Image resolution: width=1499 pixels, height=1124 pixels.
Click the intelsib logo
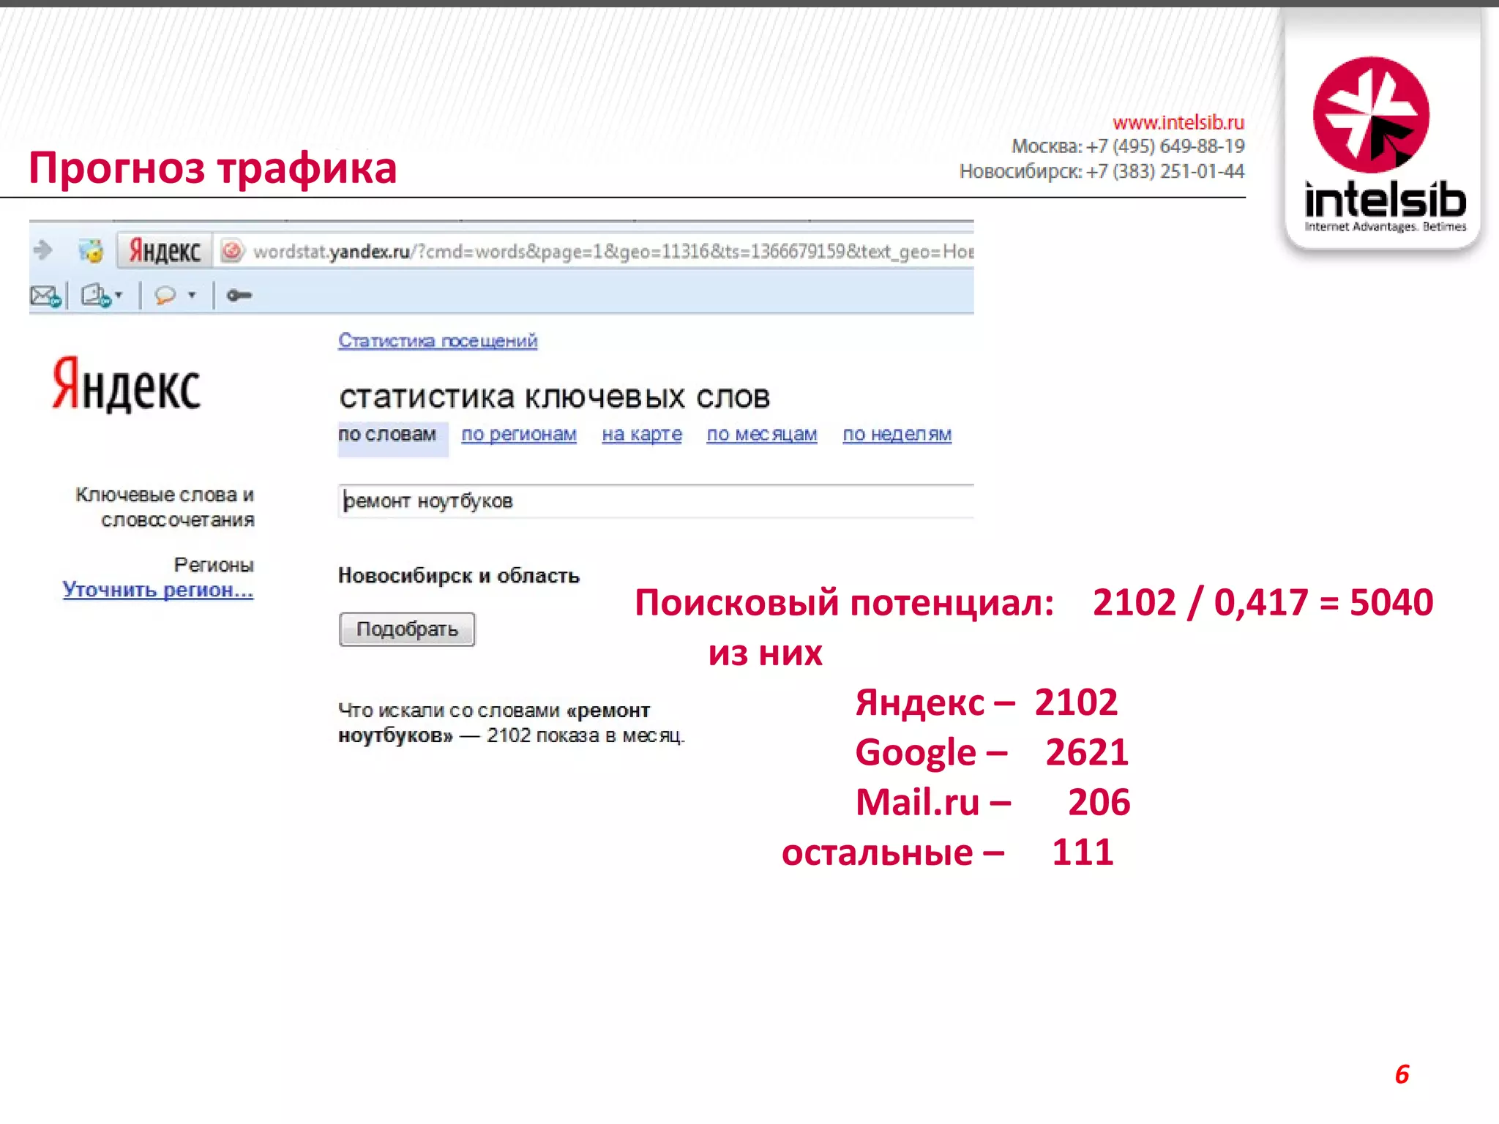[x=1383, y=145]
